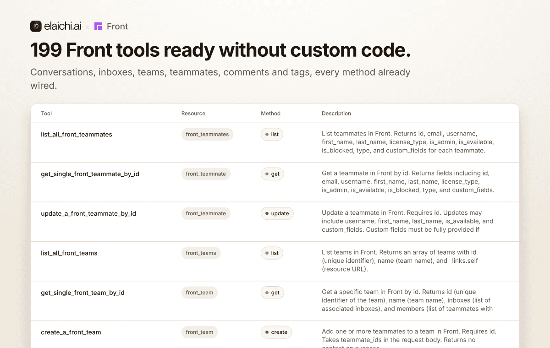Click the front_teams resource chip

point(201,253)
